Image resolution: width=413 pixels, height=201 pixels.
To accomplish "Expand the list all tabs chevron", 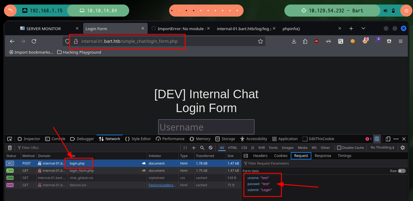I will [363, 28].
